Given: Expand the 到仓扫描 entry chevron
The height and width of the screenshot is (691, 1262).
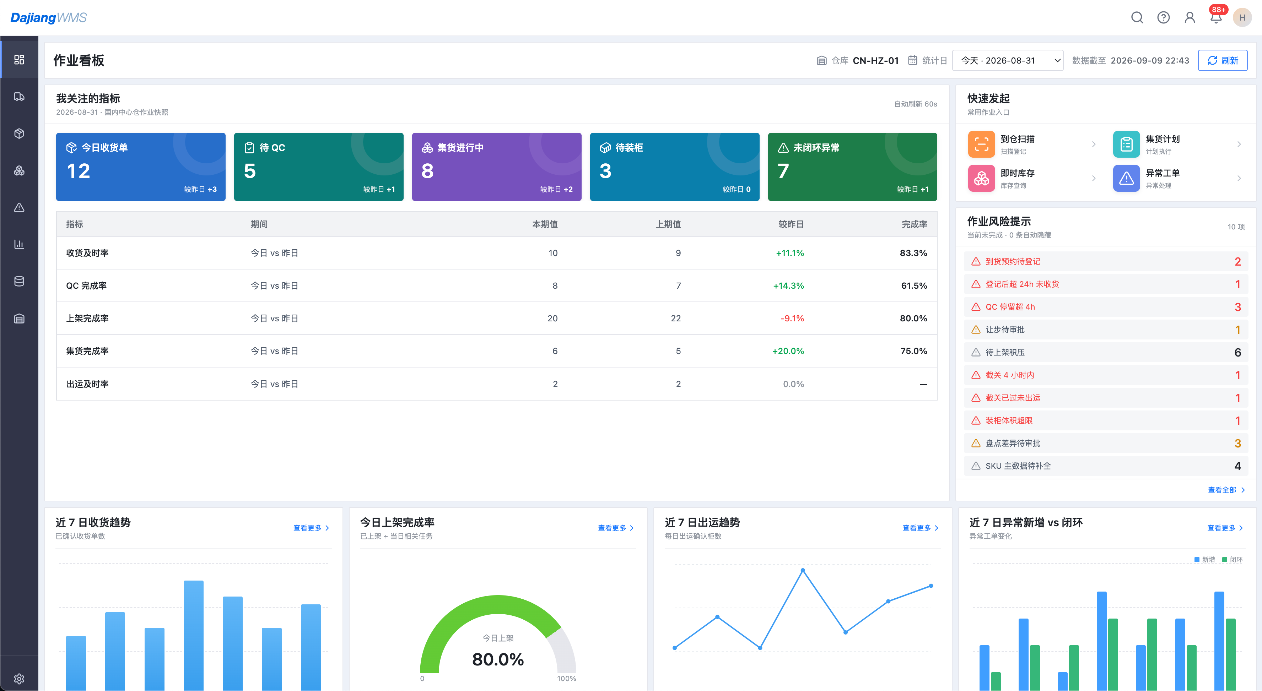Looking at the screenshot, I should click(1094, 144).
